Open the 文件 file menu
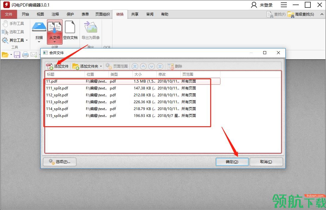Image resolution: width=326 pixels, height=210 pixels. click(9, 14)
